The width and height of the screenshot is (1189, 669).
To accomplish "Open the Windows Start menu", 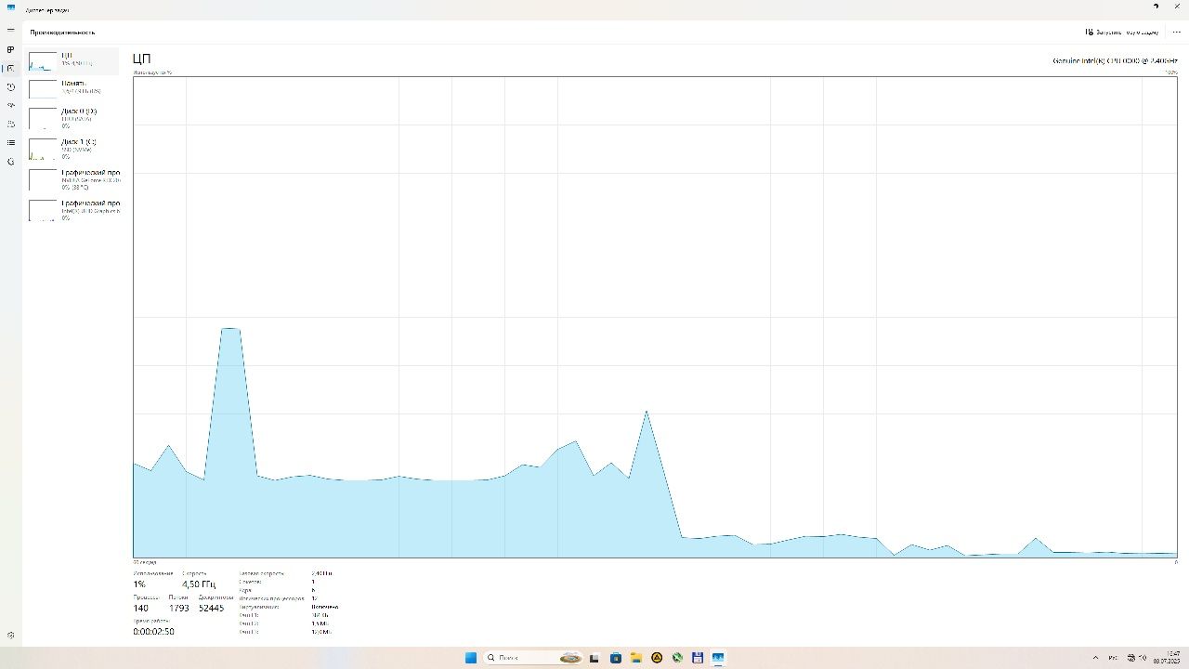I will [471, 658].
